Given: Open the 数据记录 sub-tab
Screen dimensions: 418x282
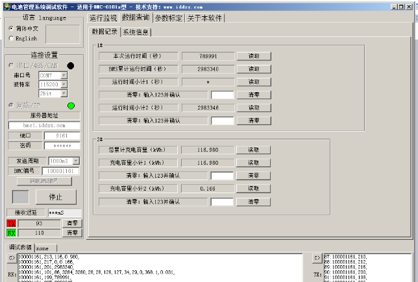Looking at the screenshot, I should [x=104, y=31].
